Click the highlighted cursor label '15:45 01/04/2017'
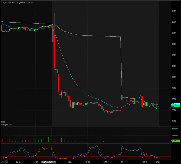The height and width of the screenshot is (164, 181). [49, 162]
